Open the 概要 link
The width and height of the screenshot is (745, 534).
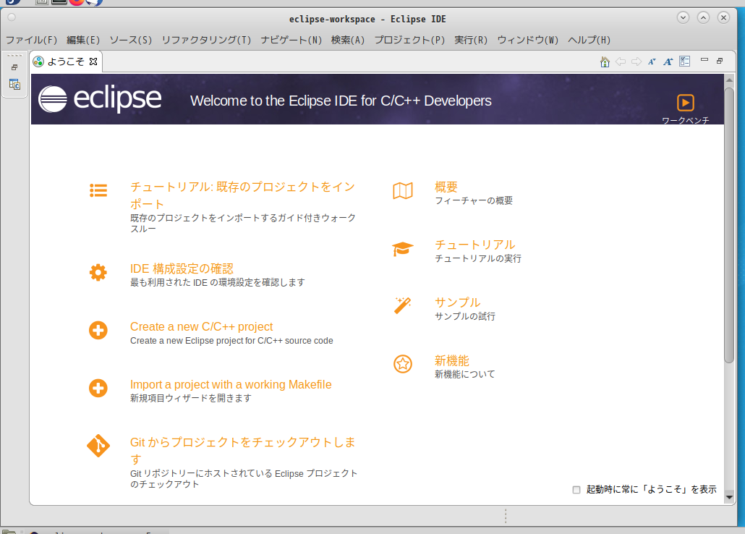click(446, 187)
